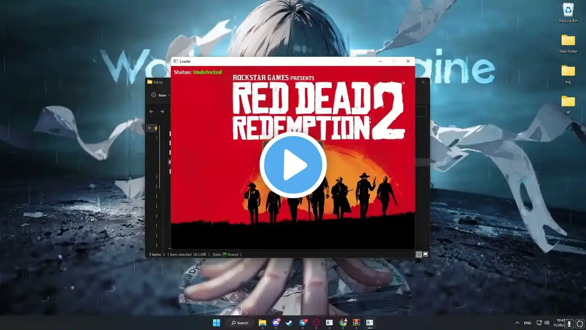Click '5 items' in explorer status bar

click(x=155, y=254)
